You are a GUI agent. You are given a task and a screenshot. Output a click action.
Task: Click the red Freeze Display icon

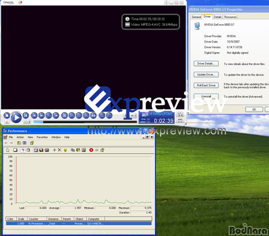(x=91, y=150)
